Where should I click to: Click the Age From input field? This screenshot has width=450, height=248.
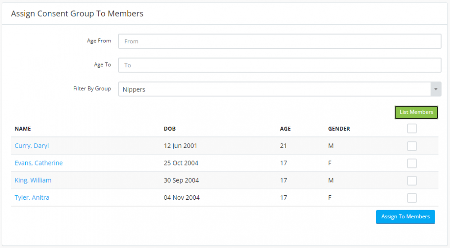pos(279,41)
